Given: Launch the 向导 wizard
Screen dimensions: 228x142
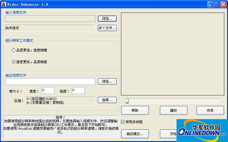Looking at the screenshot, I should 210,110.
